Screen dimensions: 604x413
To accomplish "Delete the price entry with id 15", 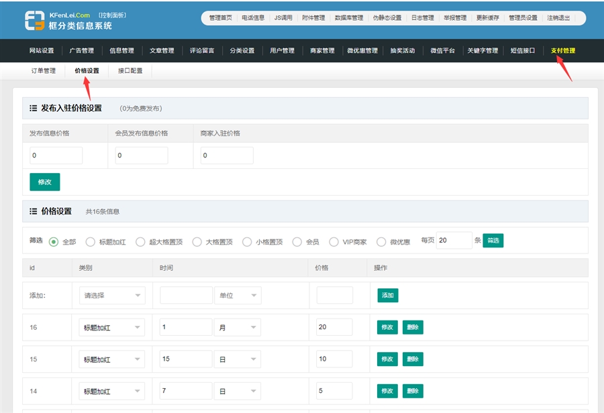I will pos(413,359).
